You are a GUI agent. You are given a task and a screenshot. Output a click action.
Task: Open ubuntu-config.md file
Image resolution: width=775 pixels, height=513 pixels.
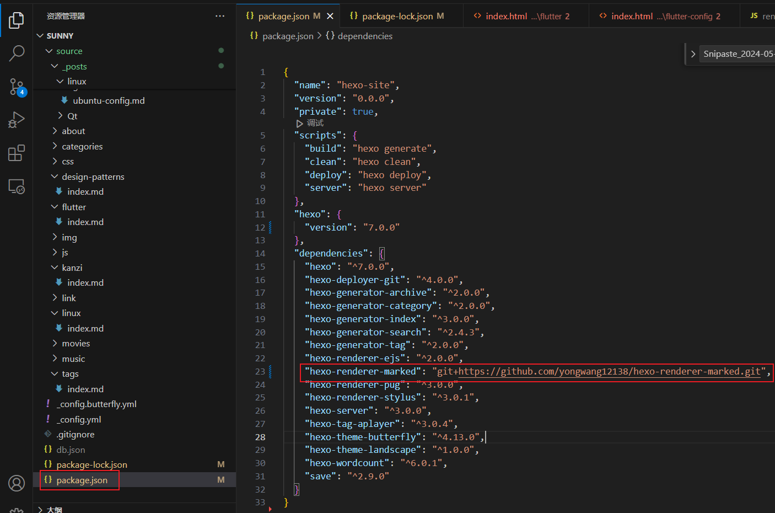pyautogui.click(x=109, y=100)
